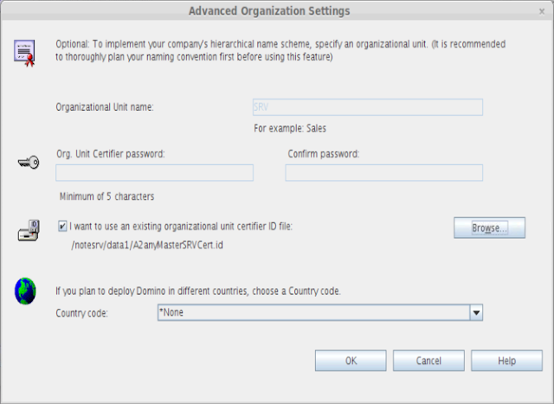
Task: Click into the Org. Unit Certifier password field
Action: [154, 173]
